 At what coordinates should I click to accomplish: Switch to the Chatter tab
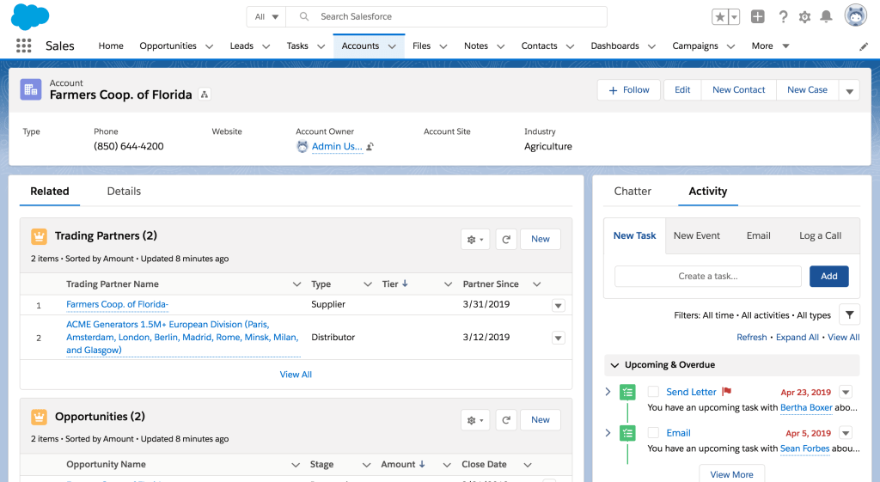pos(632,192)
